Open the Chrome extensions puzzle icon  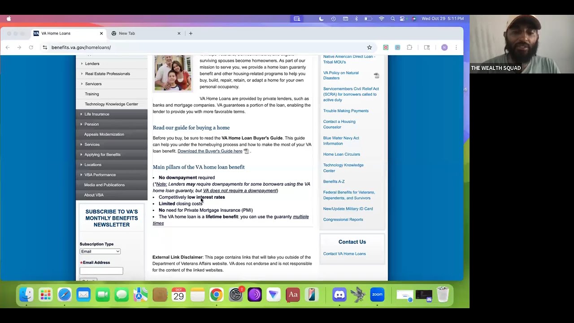(x=409, y=48)
